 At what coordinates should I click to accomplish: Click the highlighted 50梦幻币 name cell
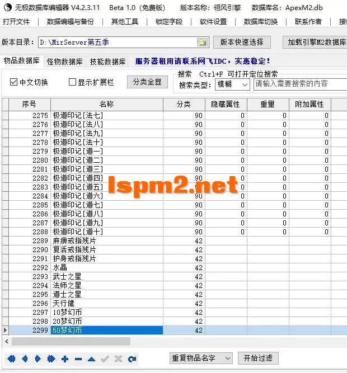click(x=107, y=330)
